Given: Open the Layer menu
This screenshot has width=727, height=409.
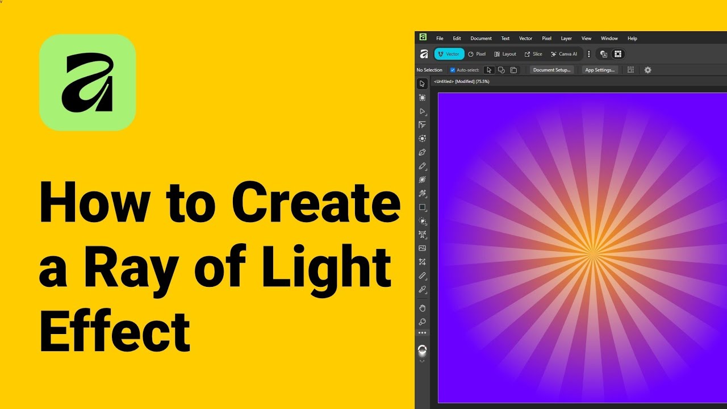Looking at the screenshot, I should point(566,39).
